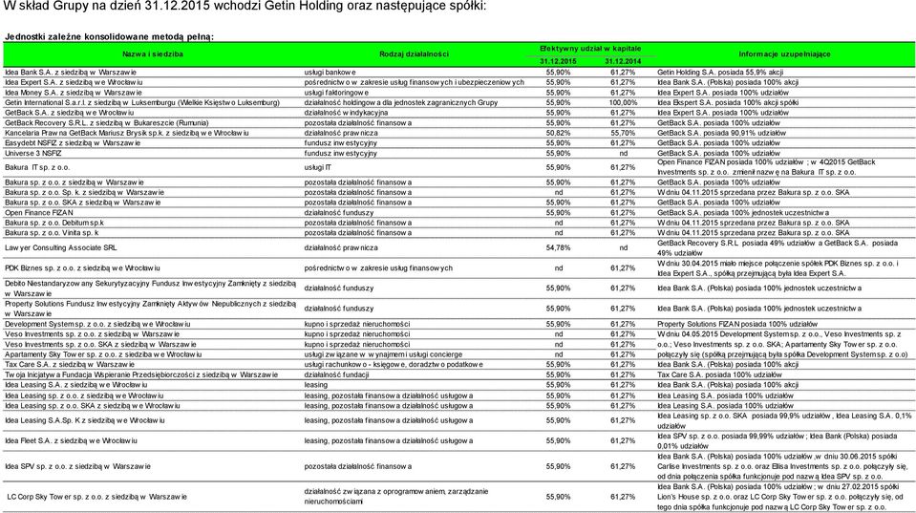The image size is (916, 513).
Task: Click 'Development System sp. z o.o.' row name
Action: (x=97, y=324)
